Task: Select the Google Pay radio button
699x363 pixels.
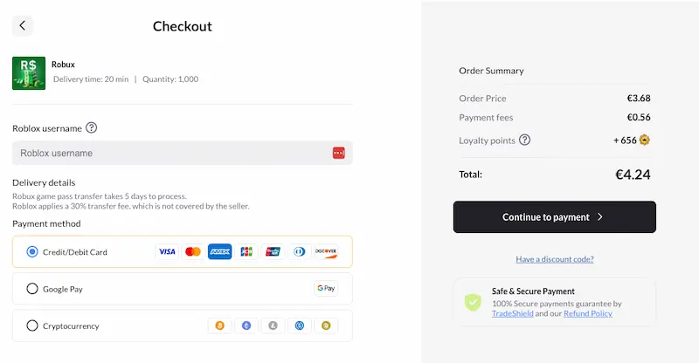Action: tap(32, 289)
